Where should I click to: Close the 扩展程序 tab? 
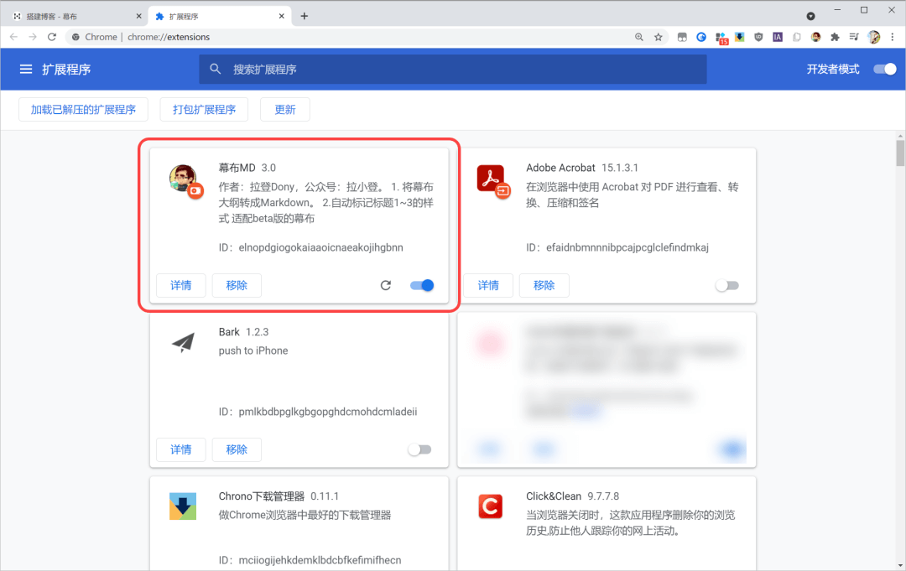tap(281, 16)
